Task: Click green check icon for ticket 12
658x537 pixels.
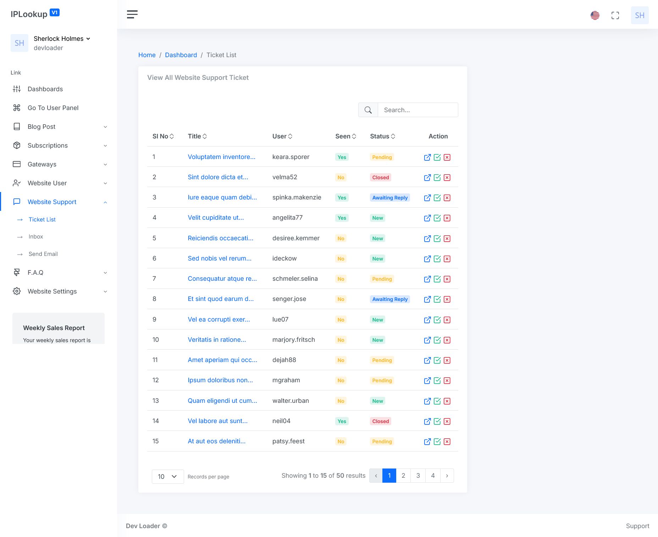Action: [437, 380]
